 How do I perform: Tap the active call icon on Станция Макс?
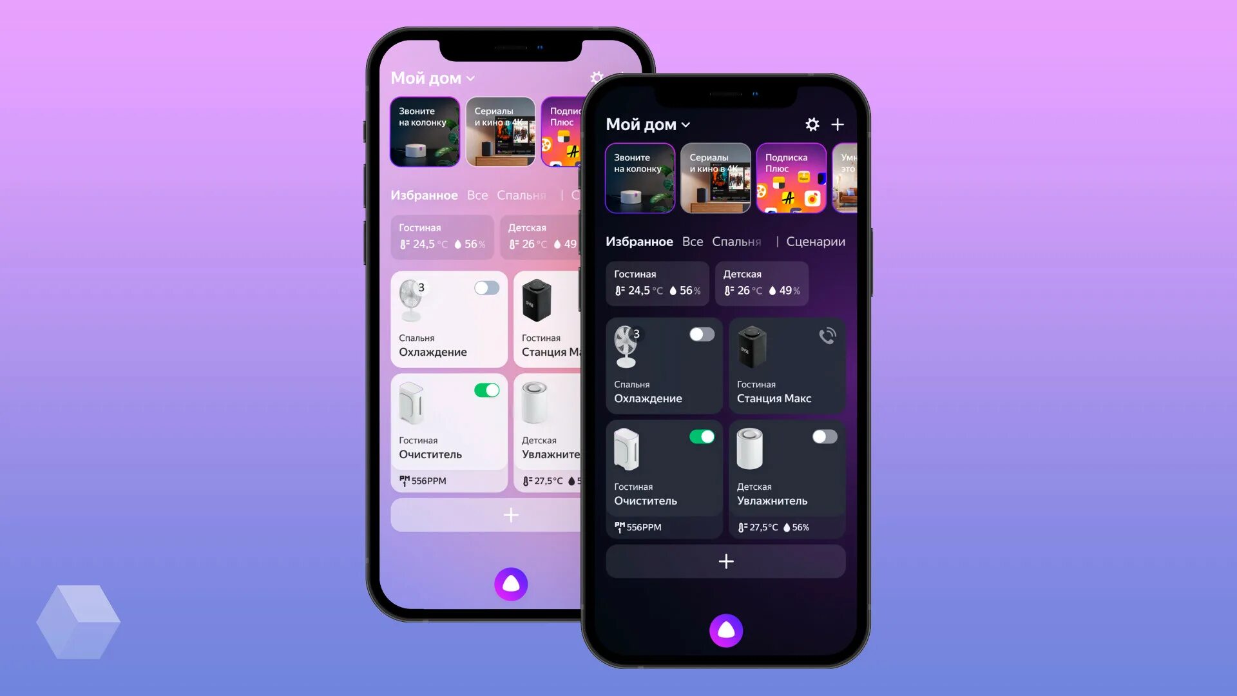(825, 336)
